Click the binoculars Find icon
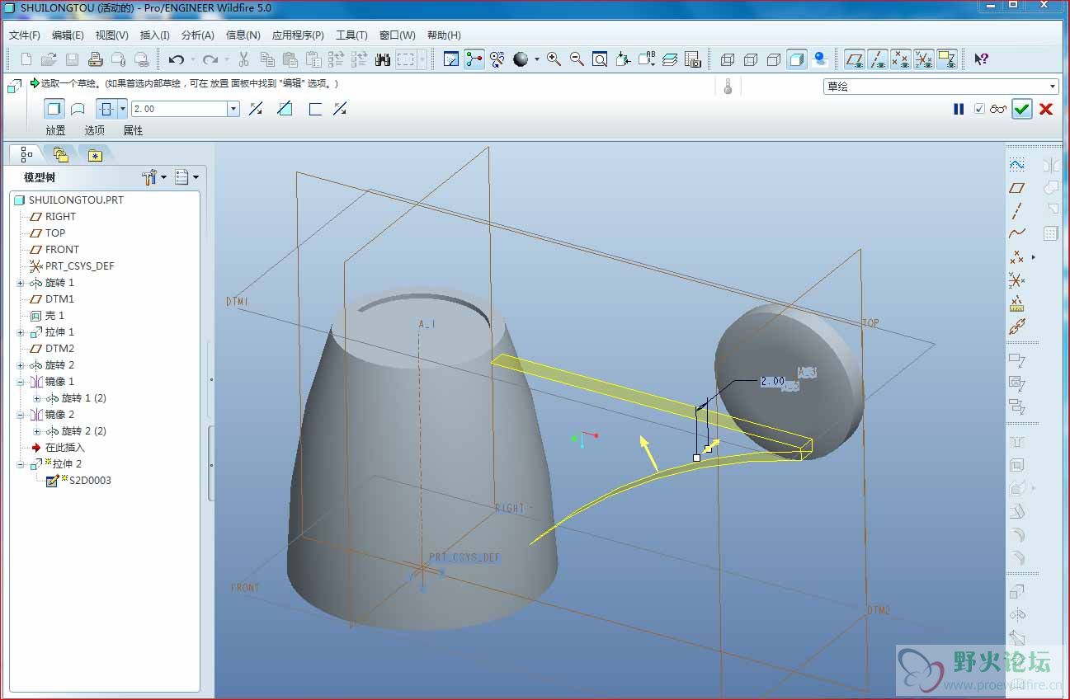The height and width of the screenshot is (700, 1070). [x=382, y=59]
